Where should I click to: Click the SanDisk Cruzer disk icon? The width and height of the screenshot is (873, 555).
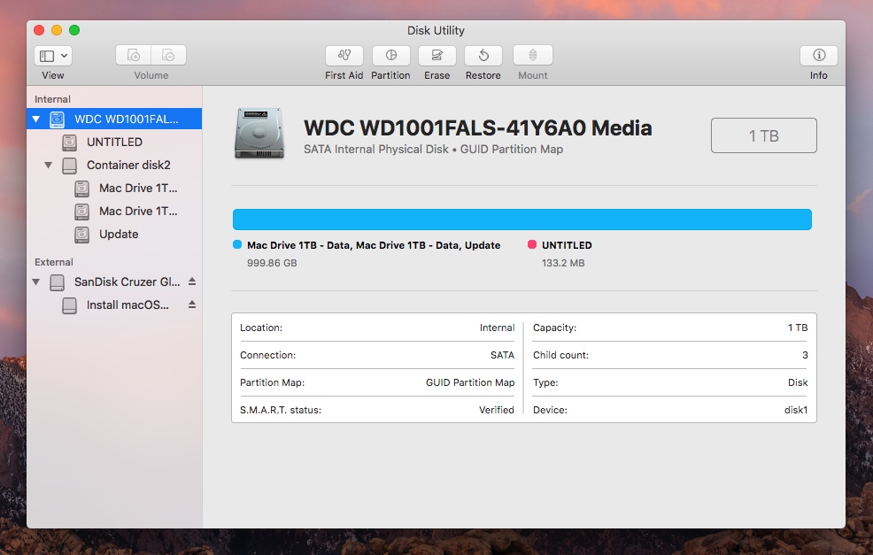[x=58, y=282]
